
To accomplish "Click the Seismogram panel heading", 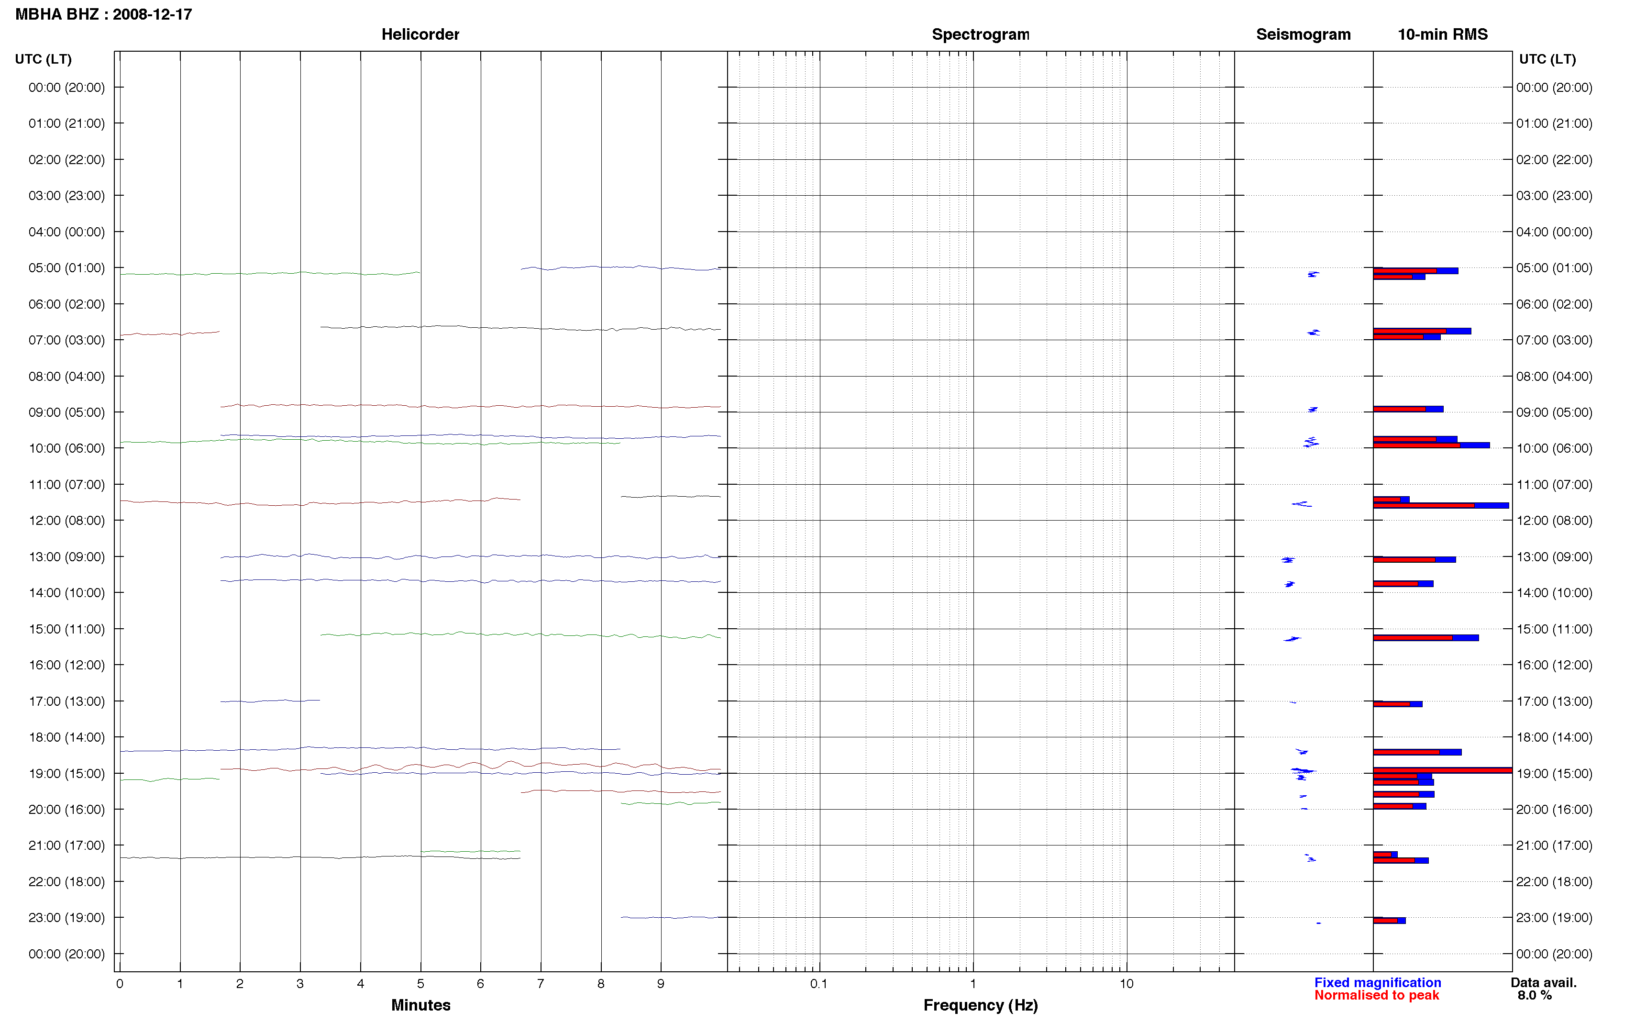I will tap(1303, 34).
